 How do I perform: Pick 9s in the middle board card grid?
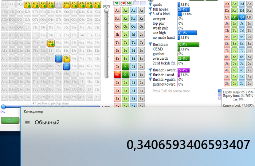141,50
